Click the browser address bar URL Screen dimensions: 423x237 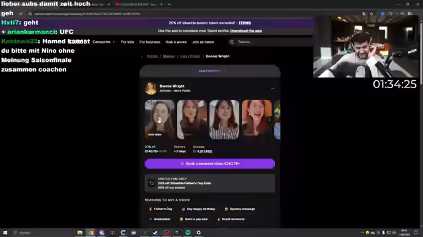coord(87,14)
